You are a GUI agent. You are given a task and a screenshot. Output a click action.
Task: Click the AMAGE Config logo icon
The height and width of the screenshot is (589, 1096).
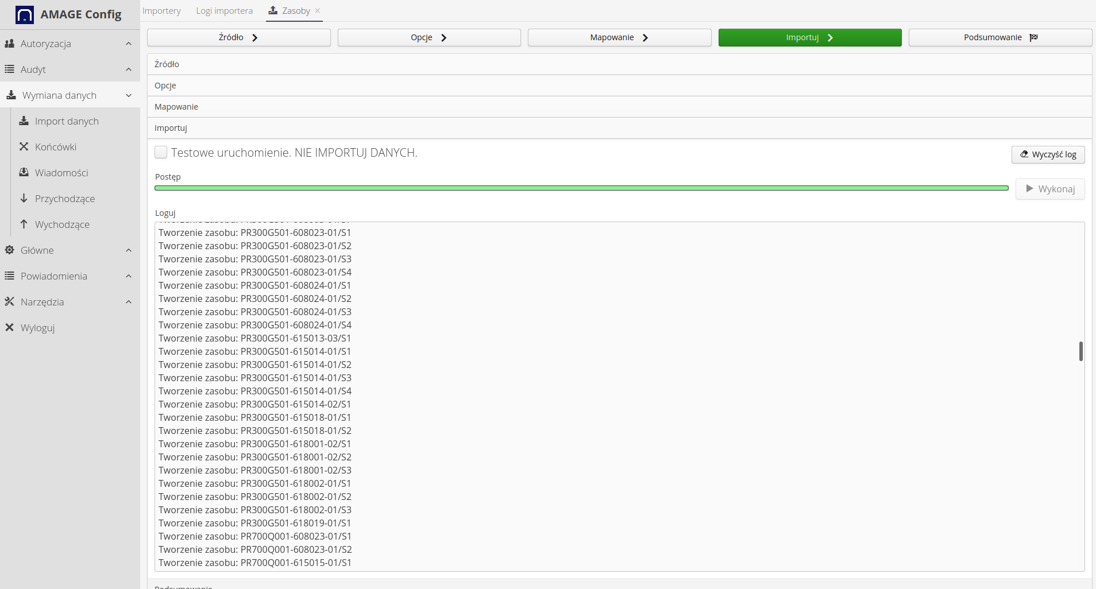[x=25, y=15]
